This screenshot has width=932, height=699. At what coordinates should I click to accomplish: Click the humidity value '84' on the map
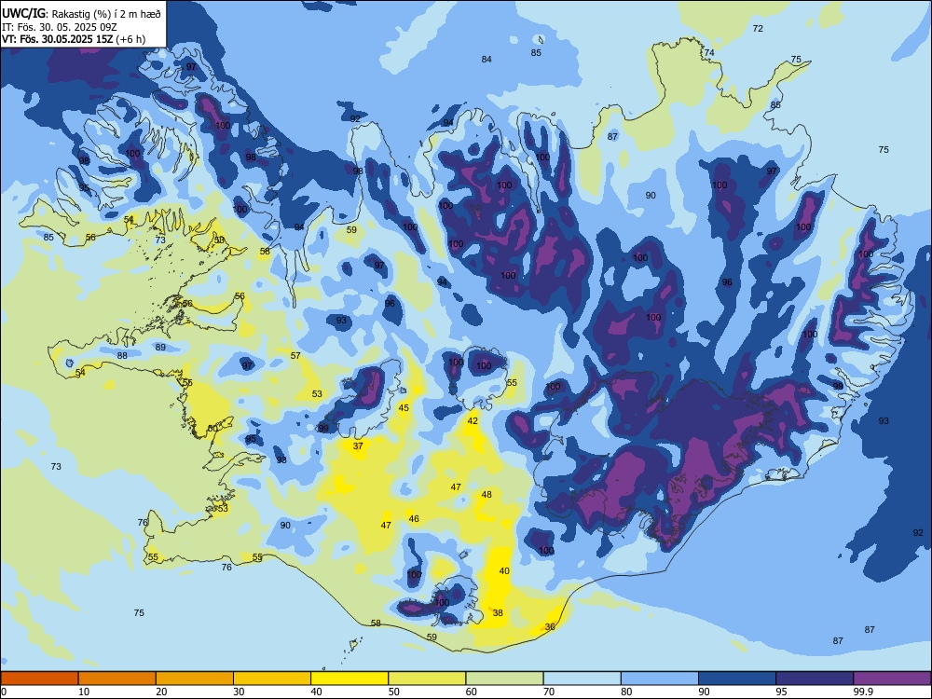click(x=487, y=60)
